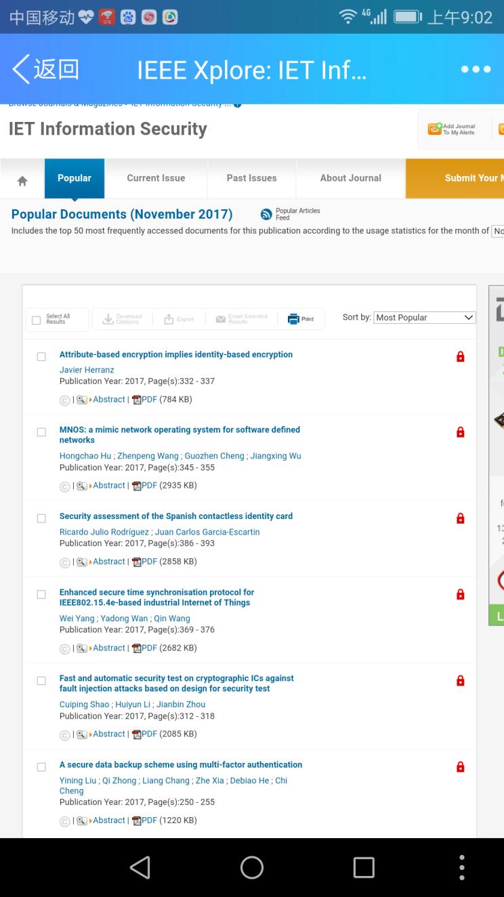The image size is (504, 897).
Task: Check the box for Attribute-based encryption article
Action: pos(41,357)
